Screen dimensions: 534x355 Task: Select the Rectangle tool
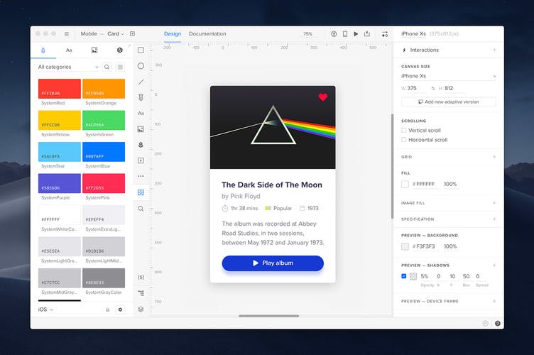click(x=141, y=50)
